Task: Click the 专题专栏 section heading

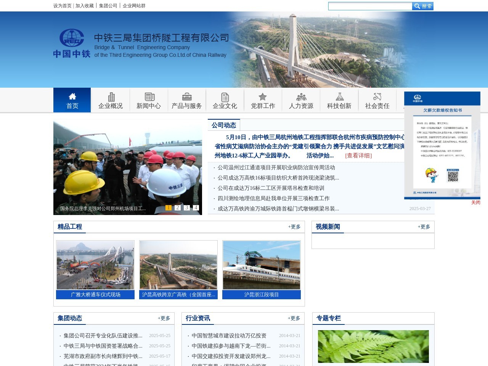Action: tap(329, 318)
